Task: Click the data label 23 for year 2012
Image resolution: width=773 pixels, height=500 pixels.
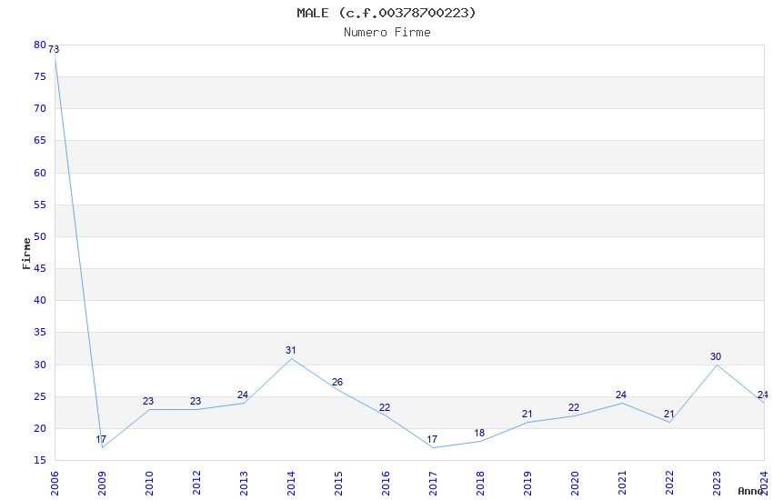Action: [196, 401]
